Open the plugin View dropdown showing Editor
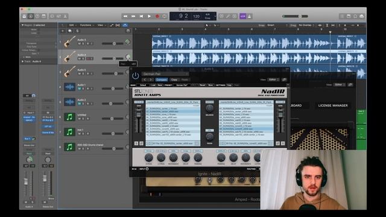 (273, 80)
